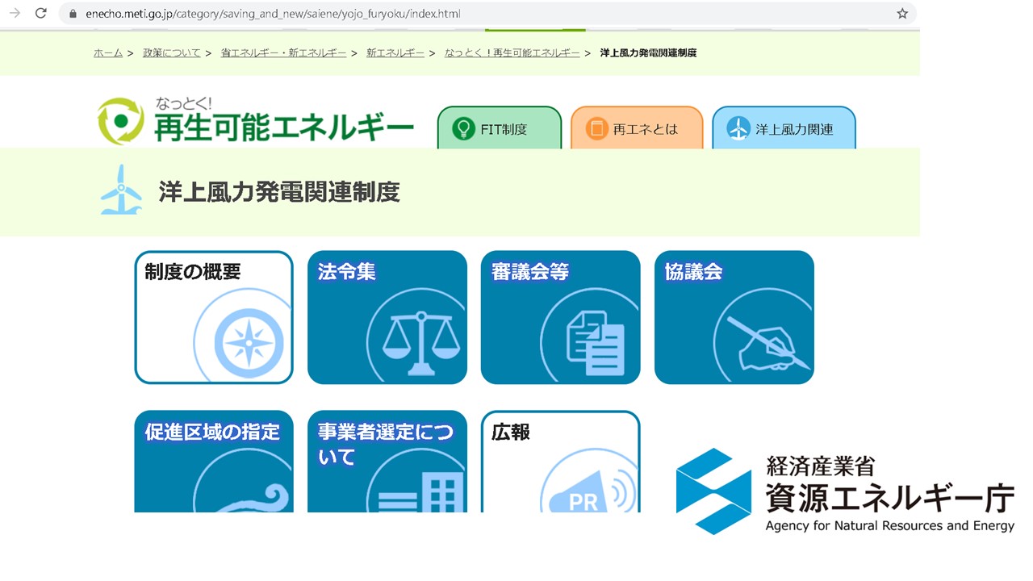This screenshot has height=581, width=1033.
Task: Click the compass icon in 制度の概要
Action: point(249,341)
